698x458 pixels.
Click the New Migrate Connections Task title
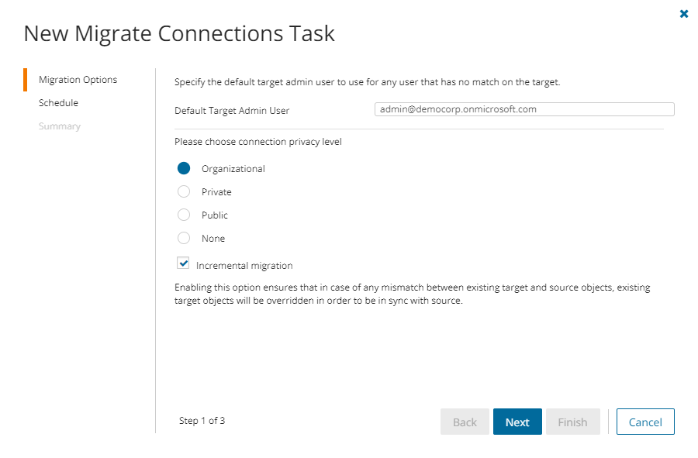(179, 34)
